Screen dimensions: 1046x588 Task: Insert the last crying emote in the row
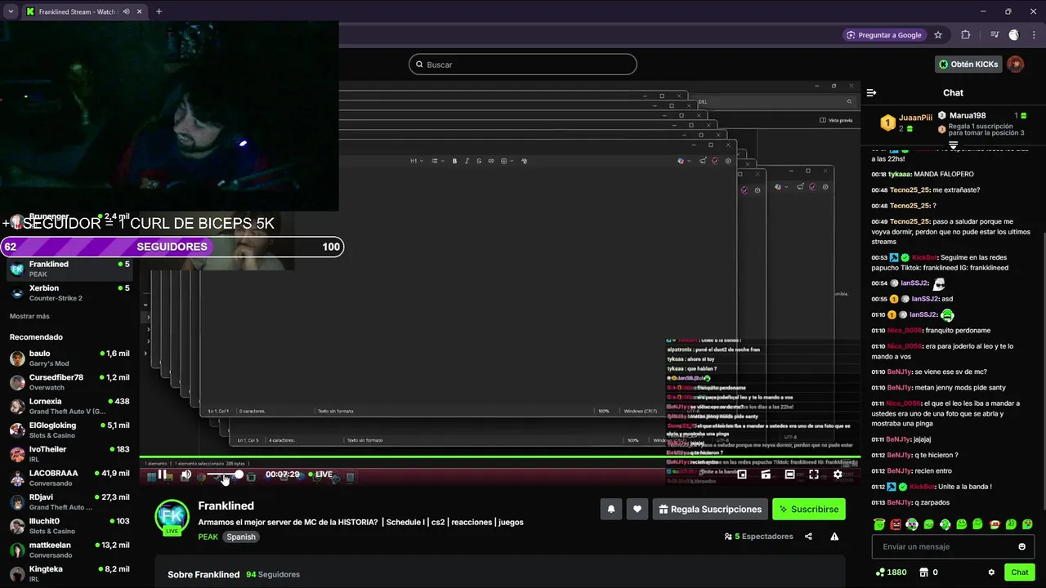1027,524
